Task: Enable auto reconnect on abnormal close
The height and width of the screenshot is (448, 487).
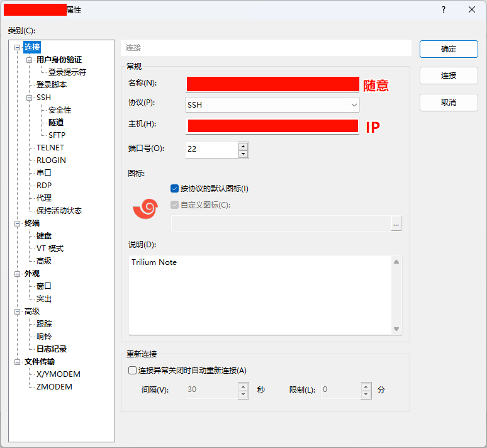Action: click(x=132, y=371)
